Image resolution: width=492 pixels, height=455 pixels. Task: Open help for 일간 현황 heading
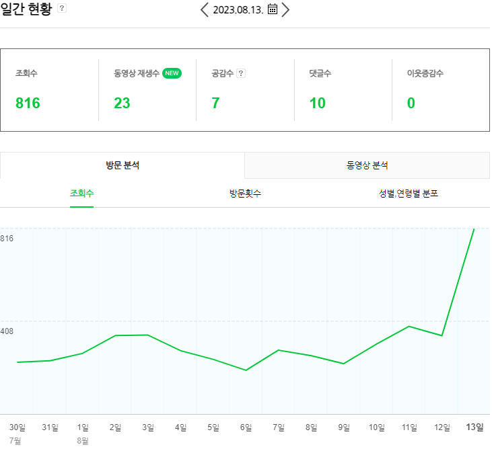pos(62,9)
